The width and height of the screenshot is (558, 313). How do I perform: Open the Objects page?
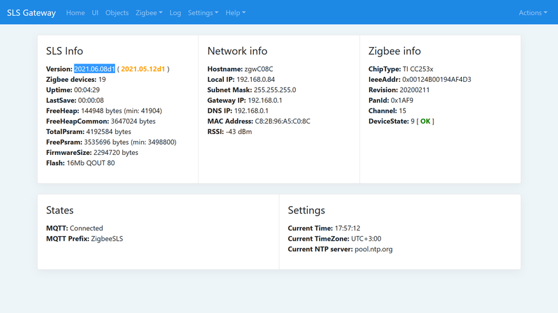tap(116, 13)
